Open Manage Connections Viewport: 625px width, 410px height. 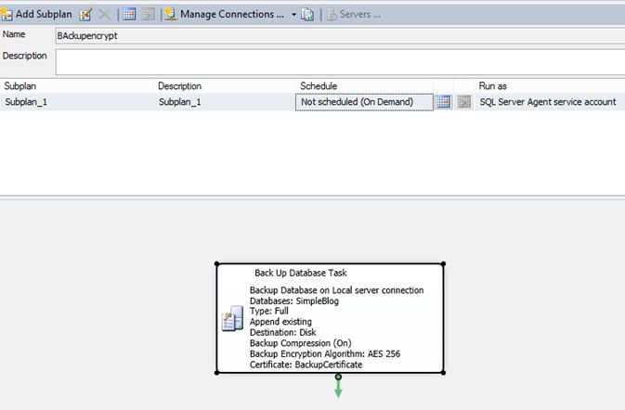pos(226,14)
